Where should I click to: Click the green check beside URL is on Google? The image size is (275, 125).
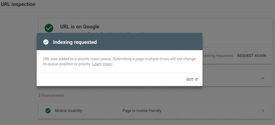49,28
